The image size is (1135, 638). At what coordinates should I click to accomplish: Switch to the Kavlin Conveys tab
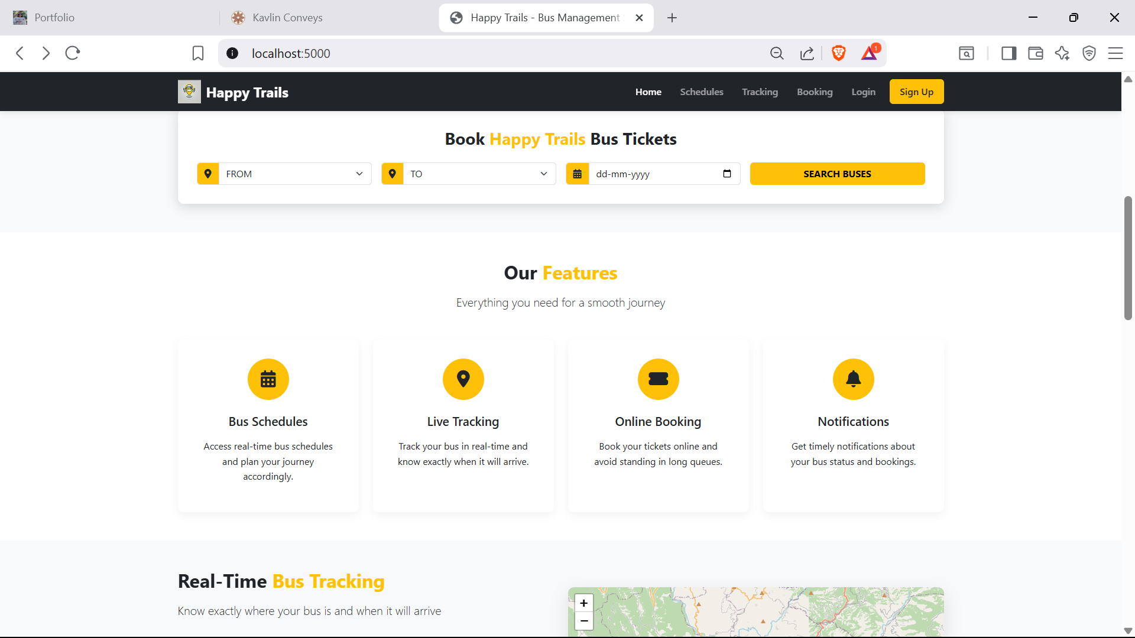pyautogui.click(x=284, y=17)
